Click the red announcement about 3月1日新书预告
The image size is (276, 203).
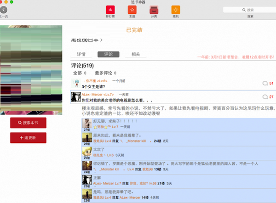(236, 57)
